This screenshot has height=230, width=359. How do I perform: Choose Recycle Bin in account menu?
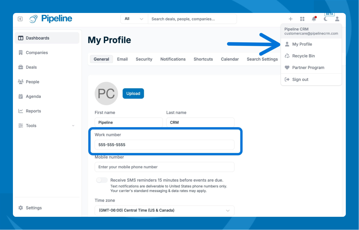(303, 56)
